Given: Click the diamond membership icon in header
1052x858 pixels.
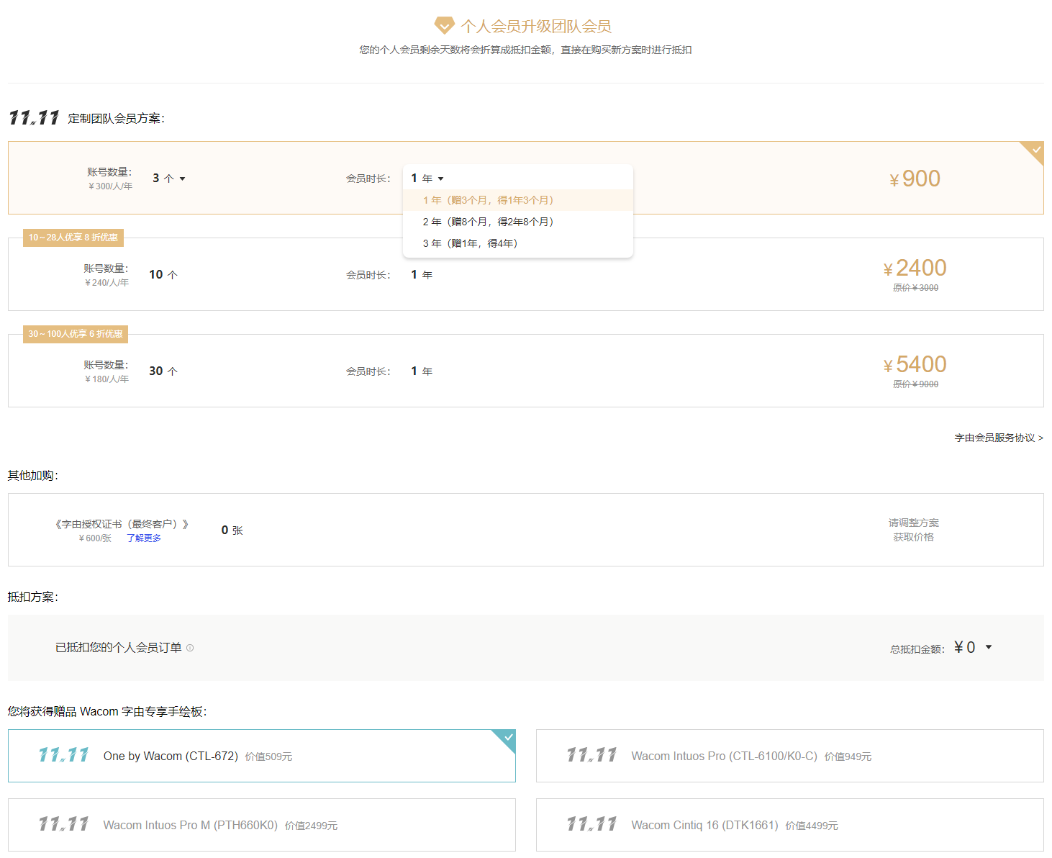Looking at the screenshot, I should (444, 26).
